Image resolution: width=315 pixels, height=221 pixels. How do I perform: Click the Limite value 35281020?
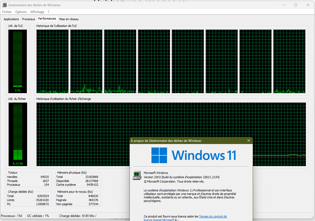42,200
